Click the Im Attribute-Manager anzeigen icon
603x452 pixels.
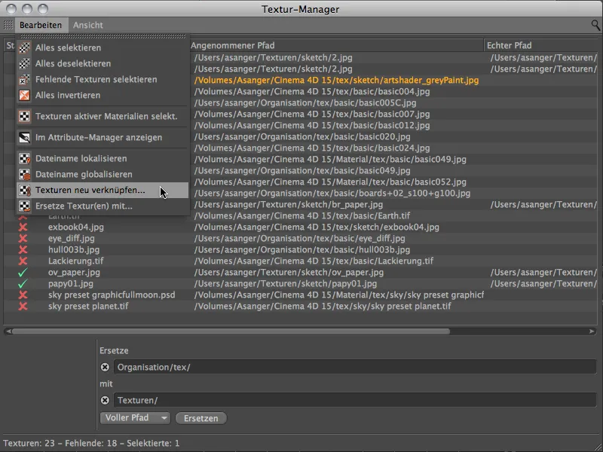click(25, 137)
